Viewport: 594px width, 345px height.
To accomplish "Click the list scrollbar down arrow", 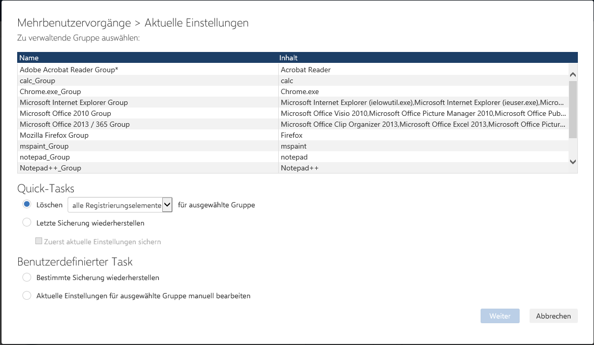I will pyautogui.click(x=573, y=162).
